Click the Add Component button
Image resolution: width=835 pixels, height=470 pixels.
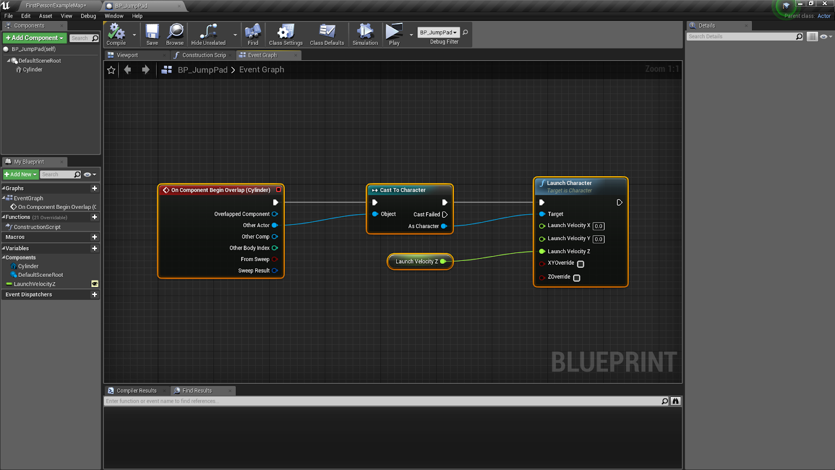tap(33, 38)
